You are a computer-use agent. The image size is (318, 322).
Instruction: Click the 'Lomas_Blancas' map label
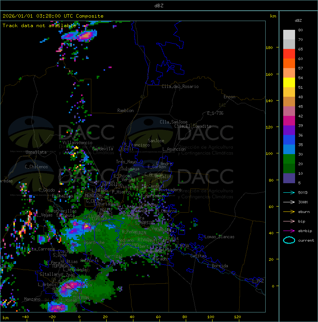point(219,237)
